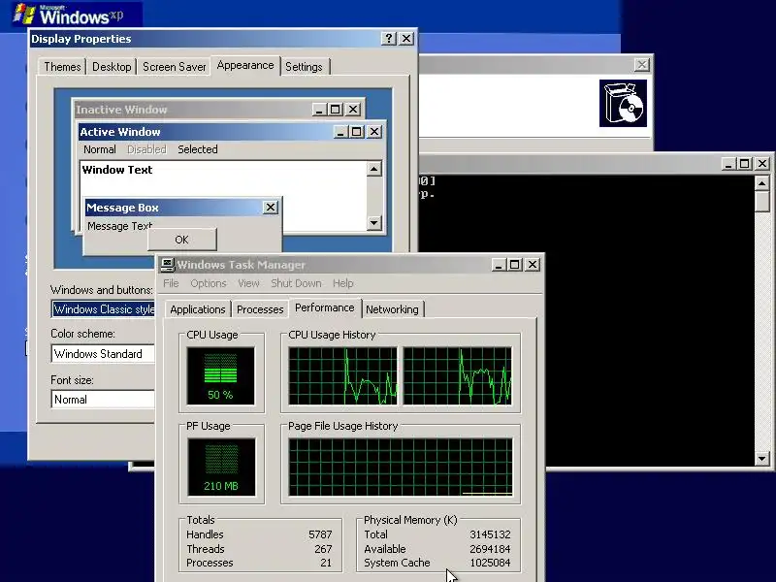
Task: Open the Options menu in Task Manager
Action: [x=209, y=283]
